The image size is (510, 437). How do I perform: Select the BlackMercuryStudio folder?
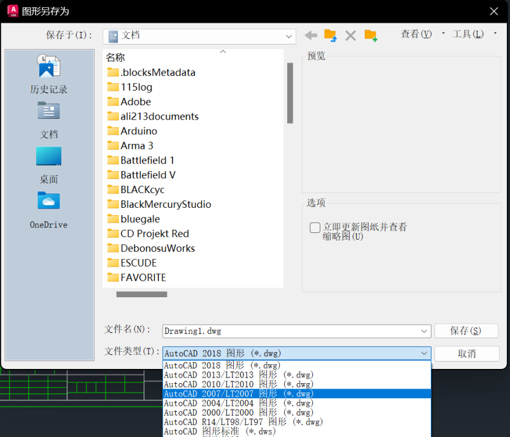pyautogui.click(x=160, y=203)
